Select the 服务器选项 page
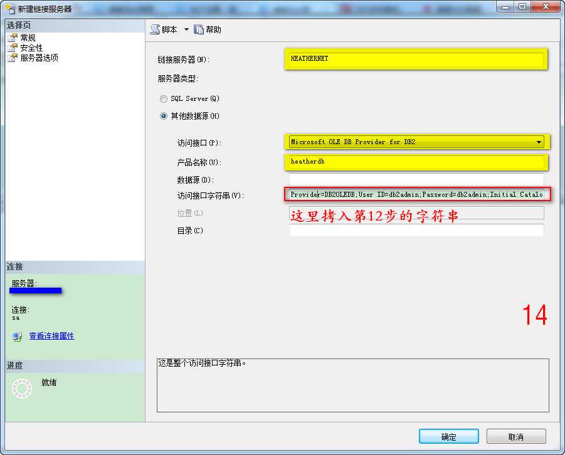Viewport: 565px width, 455px height. pos(40,58)
